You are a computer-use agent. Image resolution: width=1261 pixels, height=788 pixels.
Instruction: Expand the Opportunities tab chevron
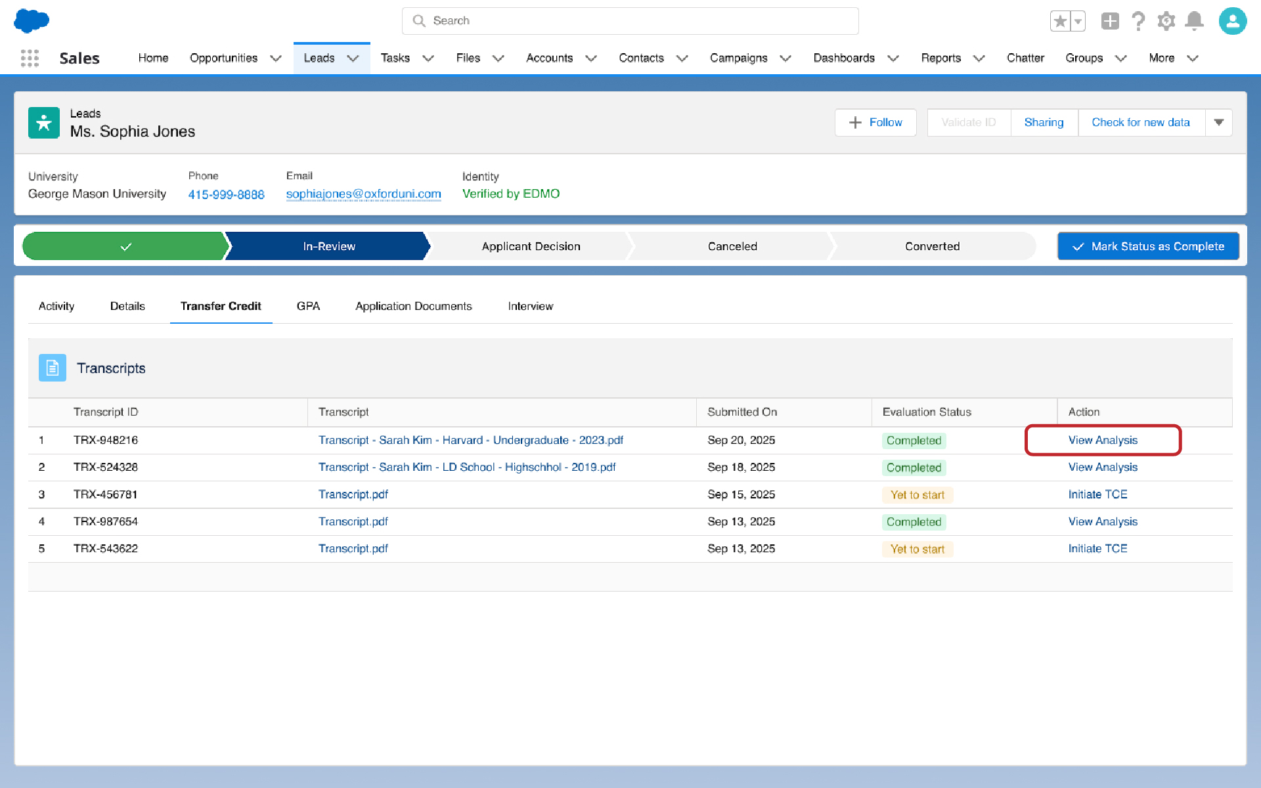tap(276, 58)
